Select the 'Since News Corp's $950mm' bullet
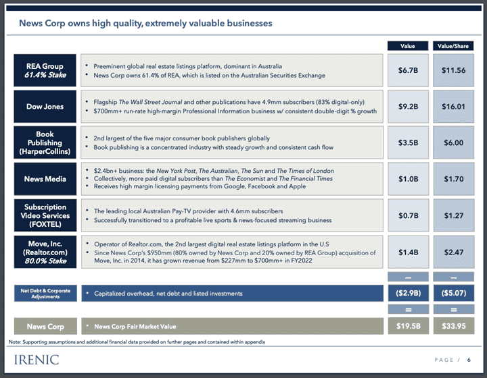The image size is (487, 378). tap(235, 256)
